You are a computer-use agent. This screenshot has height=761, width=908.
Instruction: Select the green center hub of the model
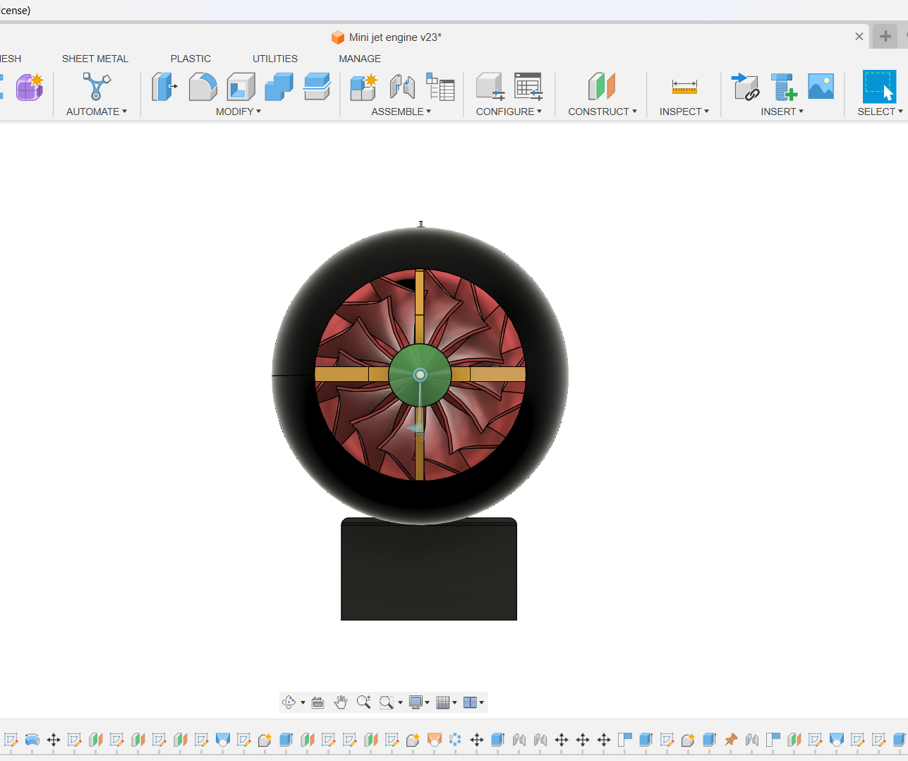point(420,375)
